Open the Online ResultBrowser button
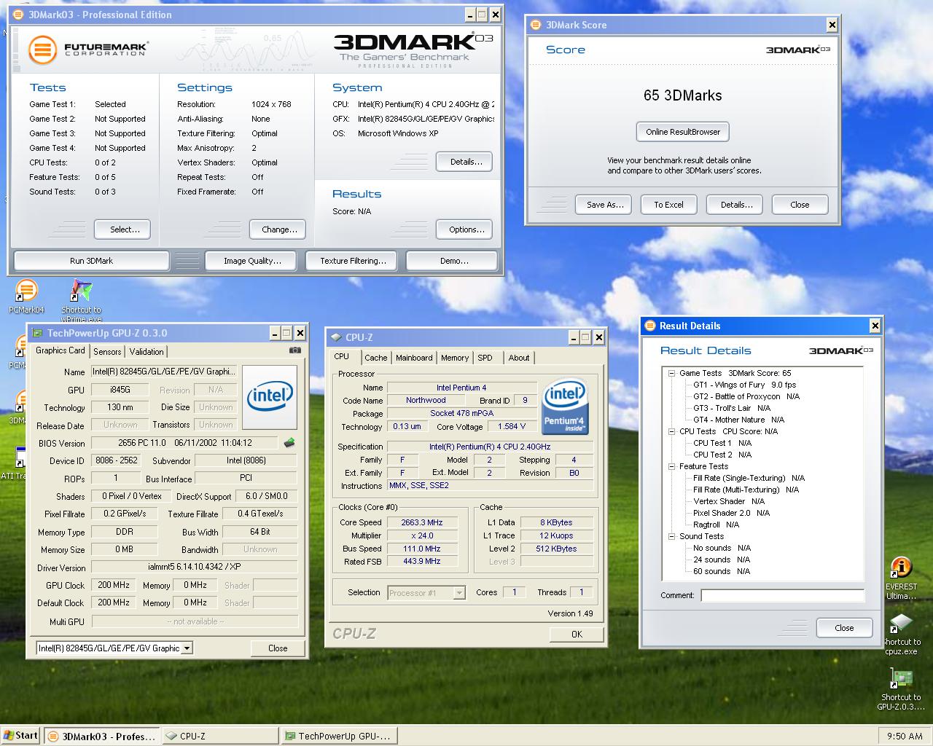 click(683, 132)
